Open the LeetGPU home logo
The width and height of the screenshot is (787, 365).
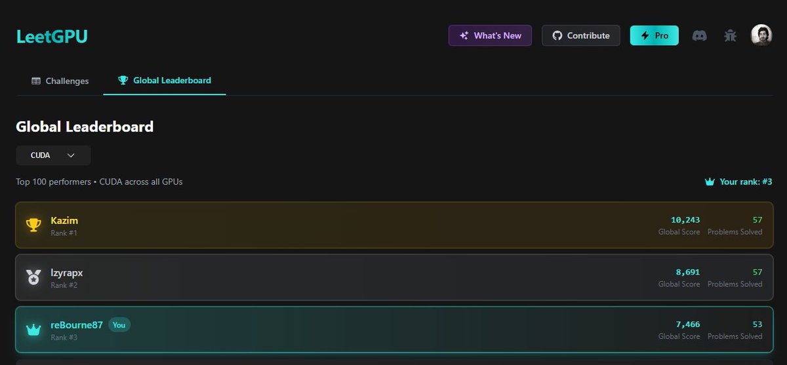pos(52,37)
